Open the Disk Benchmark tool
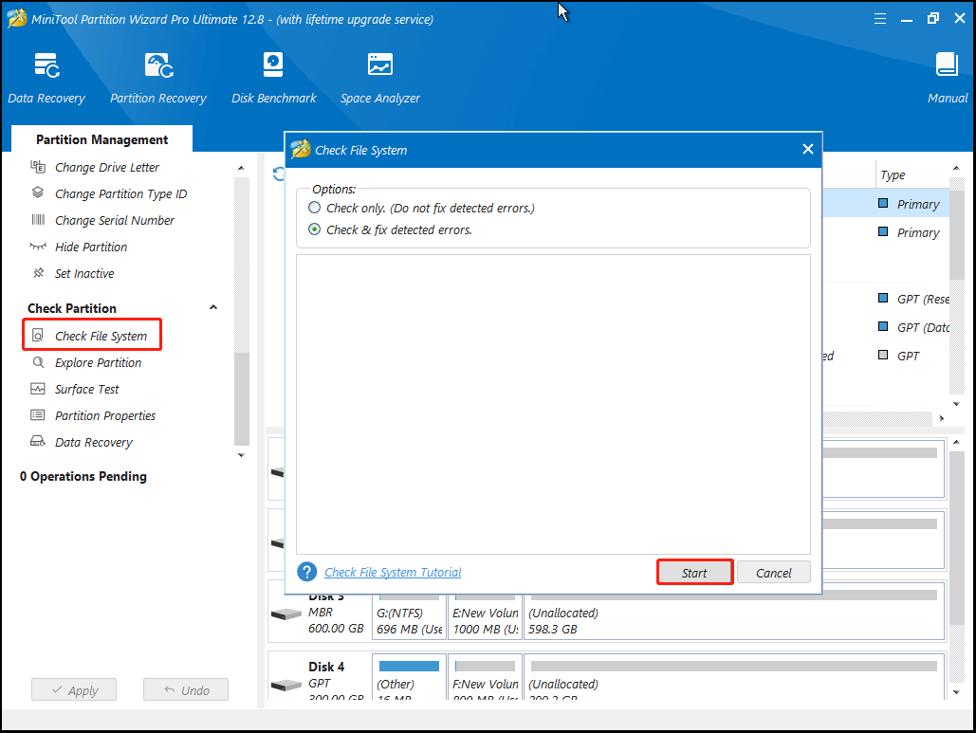Viewport: 976px width, 733px height. (273, 66)
